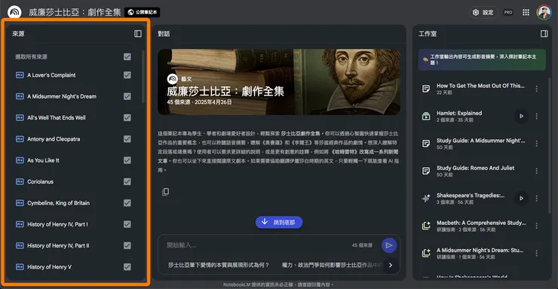Click the Studio tip banner about video overviews

(482, 59)
